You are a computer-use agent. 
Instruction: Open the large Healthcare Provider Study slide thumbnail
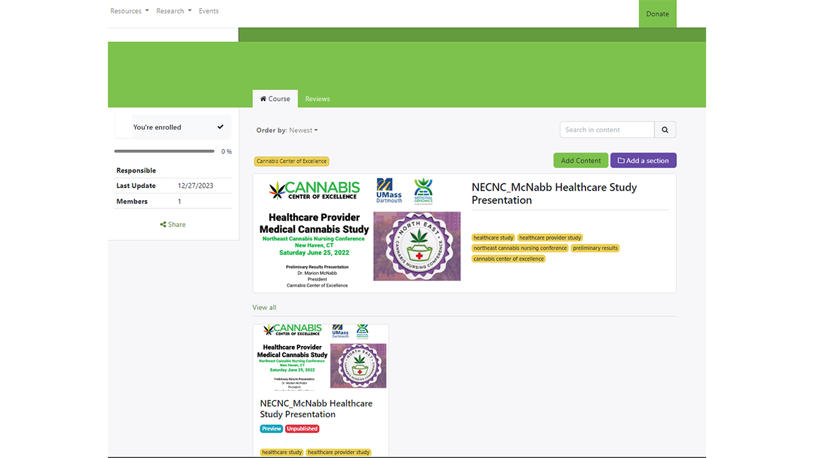[x=360, y=233]
